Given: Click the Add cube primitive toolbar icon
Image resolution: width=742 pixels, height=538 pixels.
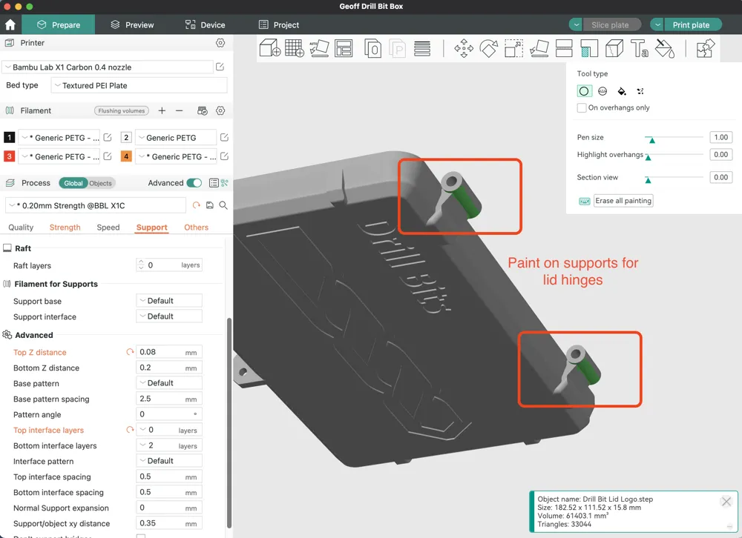Looking at the screenshot, I should tap(270, 48).
